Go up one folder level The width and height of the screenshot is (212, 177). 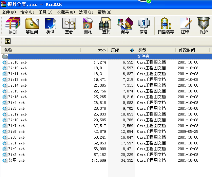[8, 41]
